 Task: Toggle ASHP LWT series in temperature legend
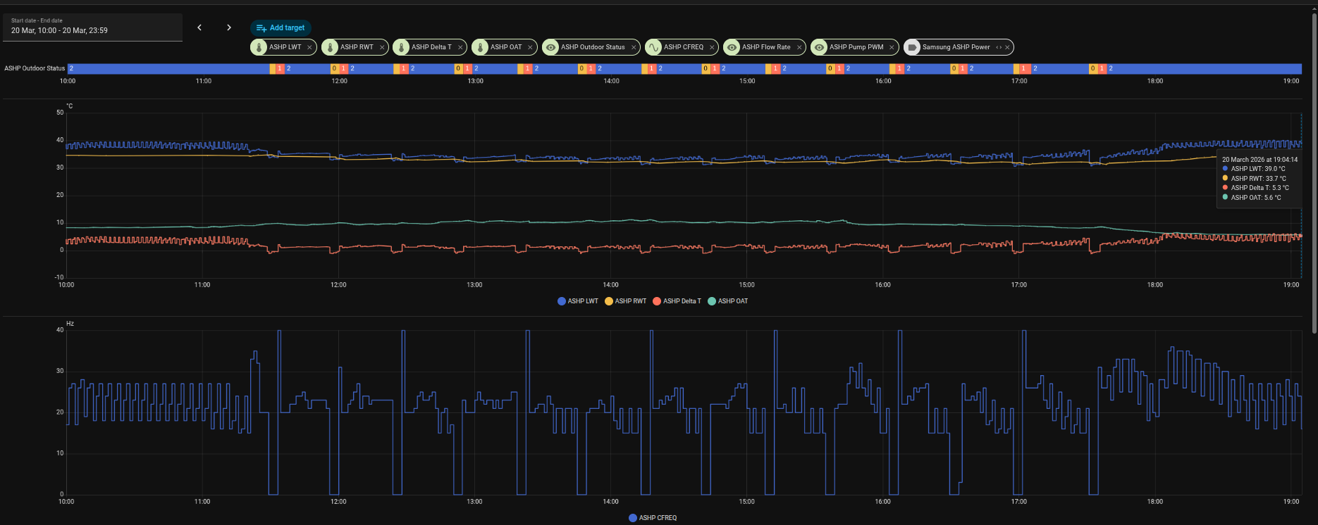pyautogui.click(x=578, y=301)
